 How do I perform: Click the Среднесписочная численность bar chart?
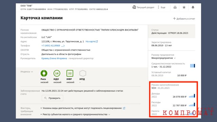(193, 66)
